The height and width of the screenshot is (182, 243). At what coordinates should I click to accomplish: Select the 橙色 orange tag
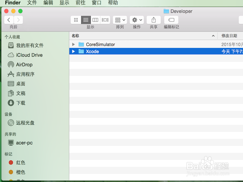(x=17, y=172)
